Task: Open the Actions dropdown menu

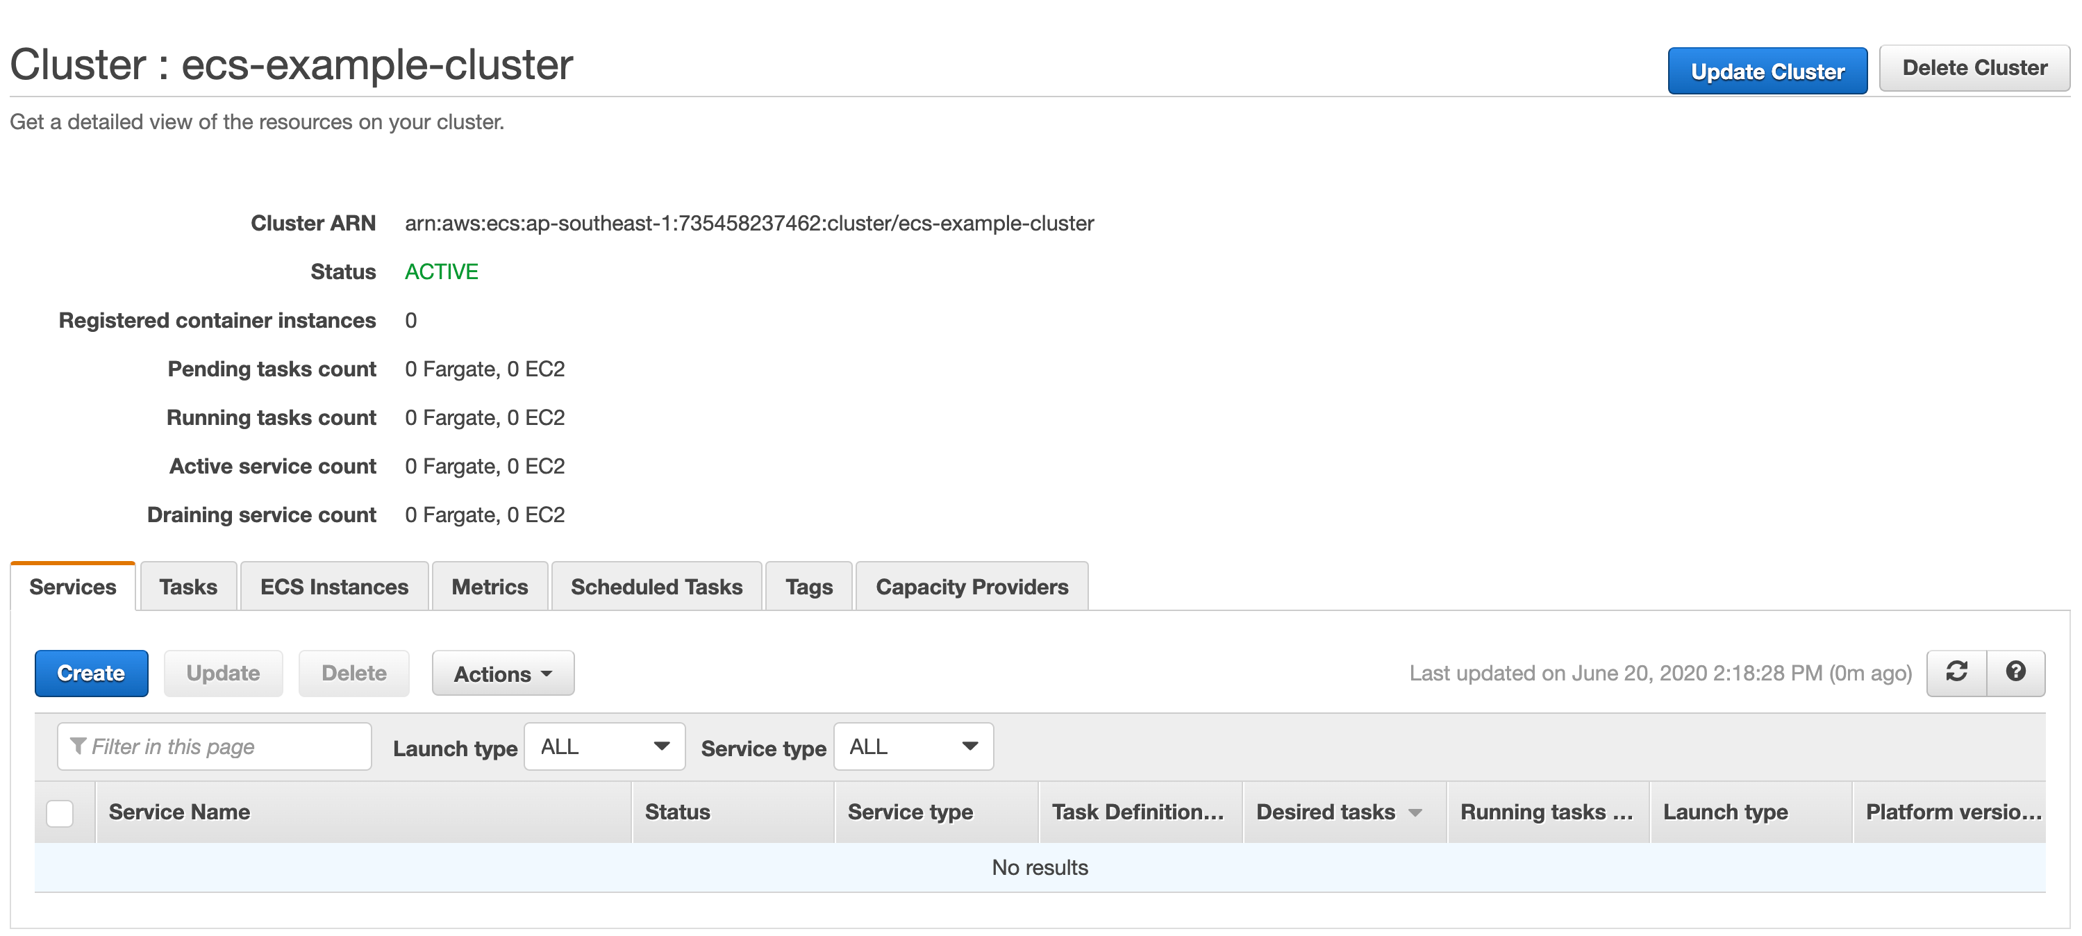Action: coord(503,674)
